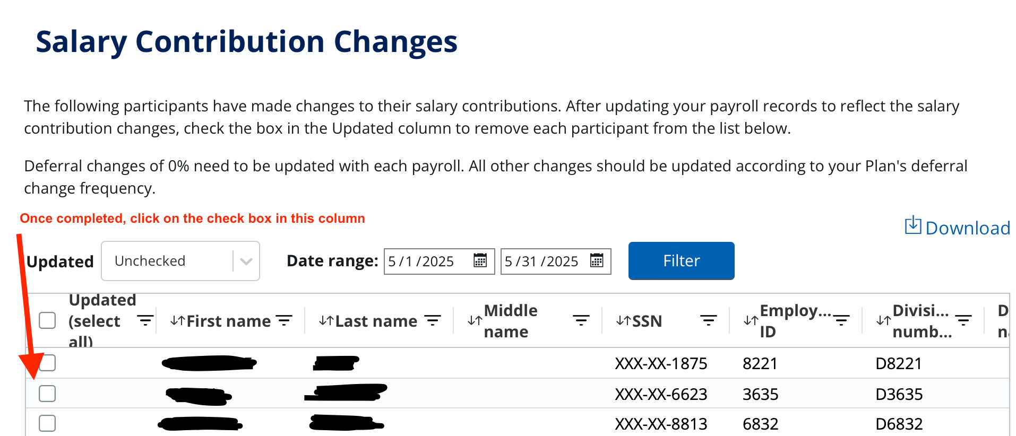This screenshot has height=436, width=1016.
Task: Click the blue Filter button
Action: coord(681,261)
